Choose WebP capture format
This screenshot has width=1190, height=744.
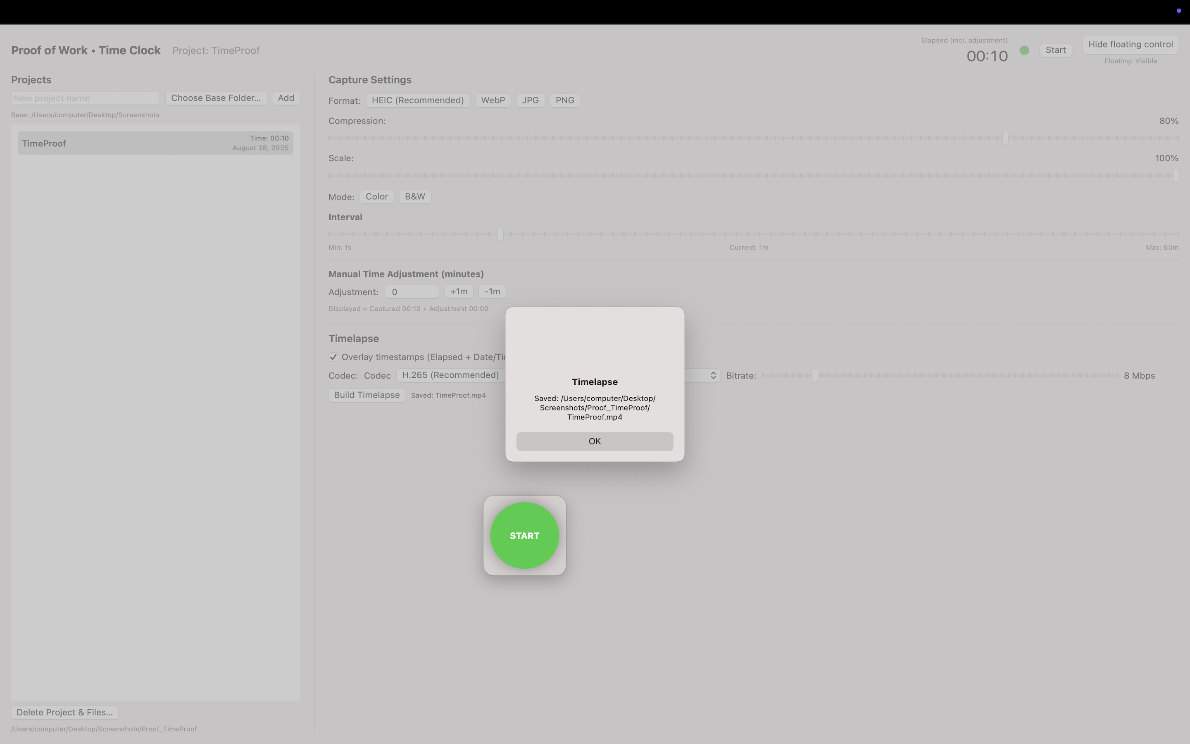pyautogui.click(x=493, y=100)
